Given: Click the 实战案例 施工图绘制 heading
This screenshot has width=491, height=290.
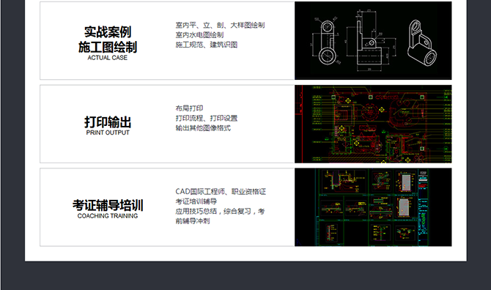Looking at the screenshot, I should 108,40.
